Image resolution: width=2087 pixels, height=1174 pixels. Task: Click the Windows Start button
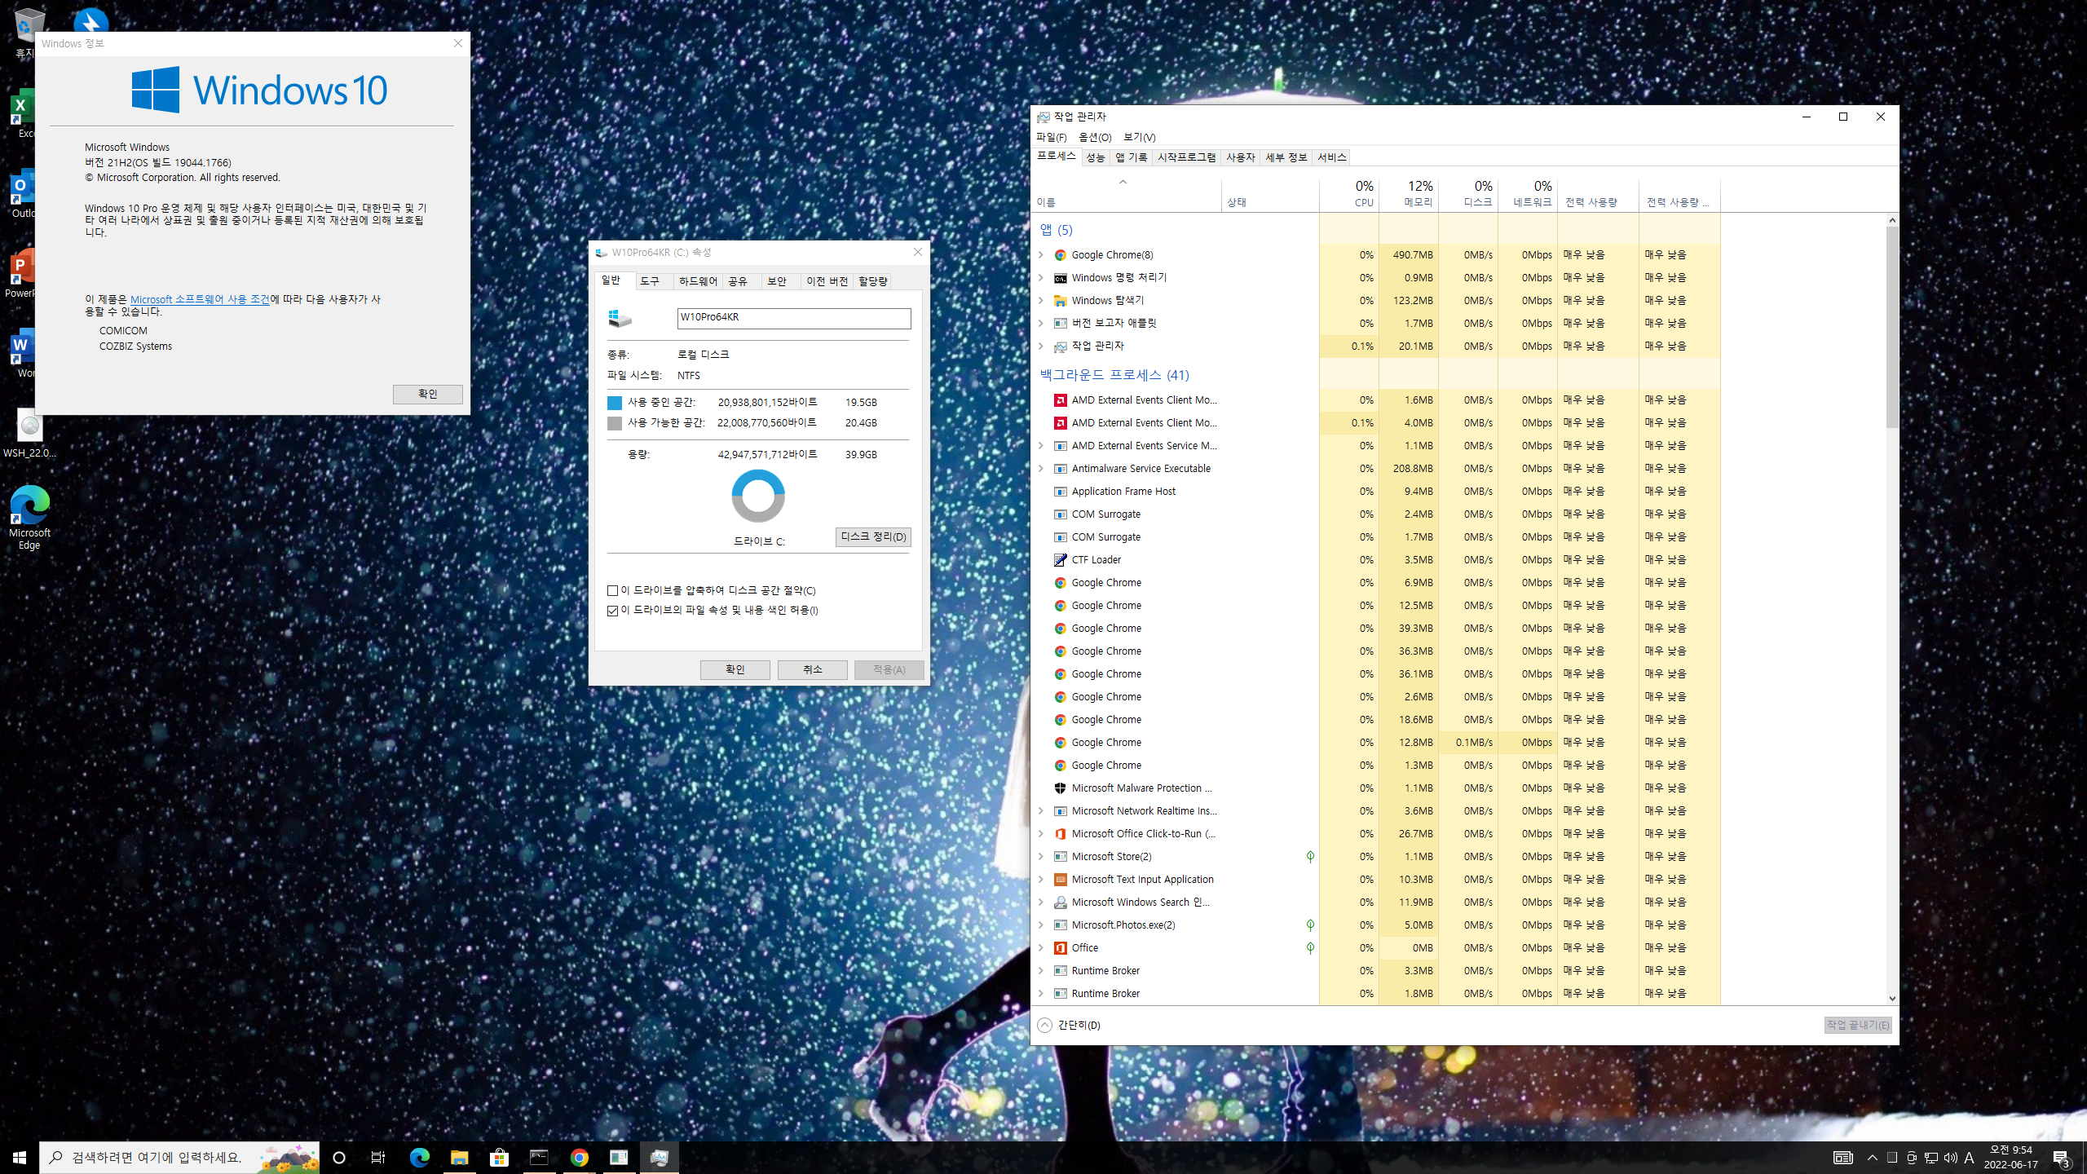[20, 1157]
